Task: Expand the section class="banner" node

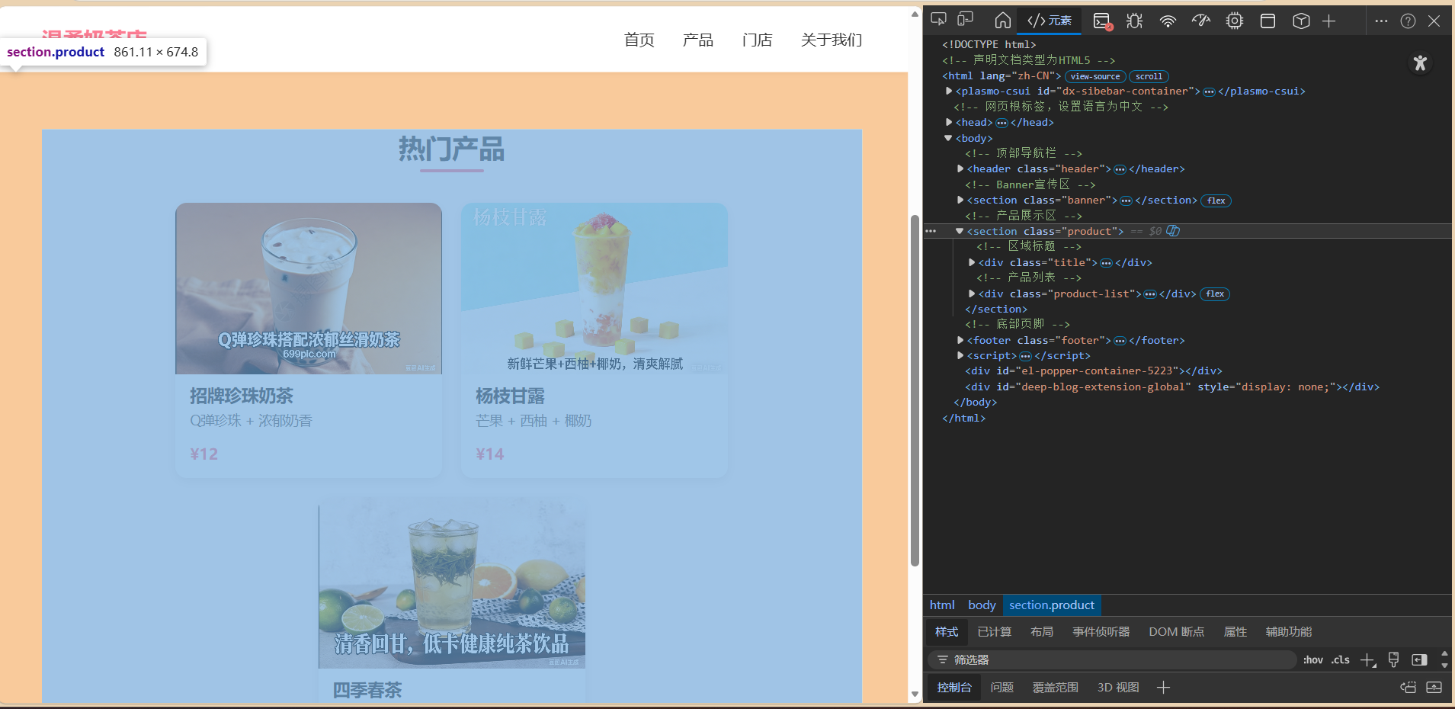Action: click(x=960, y=200)
